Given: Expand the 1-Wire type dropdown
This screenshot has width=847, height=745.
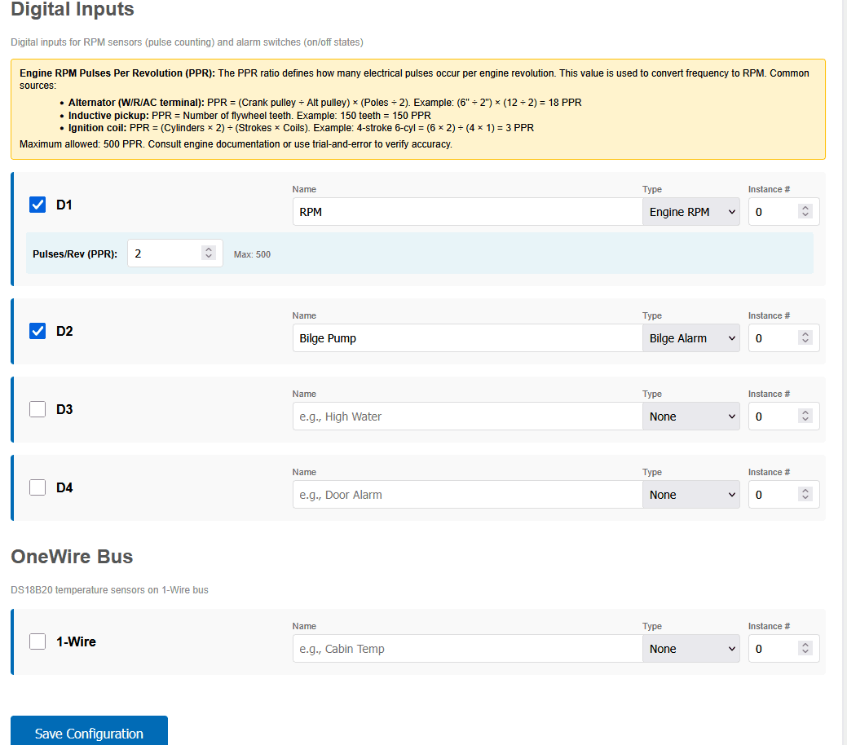Looking at the screenshot, I should (x=690, y=649).
